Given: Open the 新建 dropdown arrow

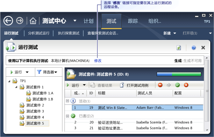Looking at the screenshot, I should pyautogui.click(x=175, y=33).
